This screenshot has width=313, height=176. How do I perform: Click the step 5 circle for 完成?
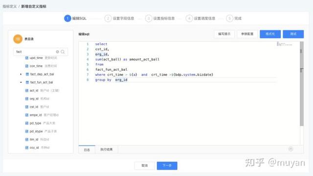[x=229, y=19]
